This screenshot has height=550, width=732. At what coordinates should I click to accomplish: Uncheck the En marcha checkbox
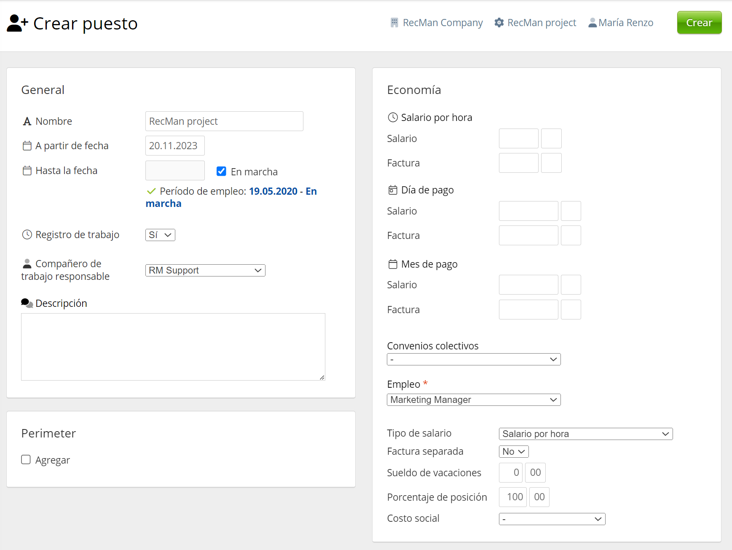click(221, 171)
